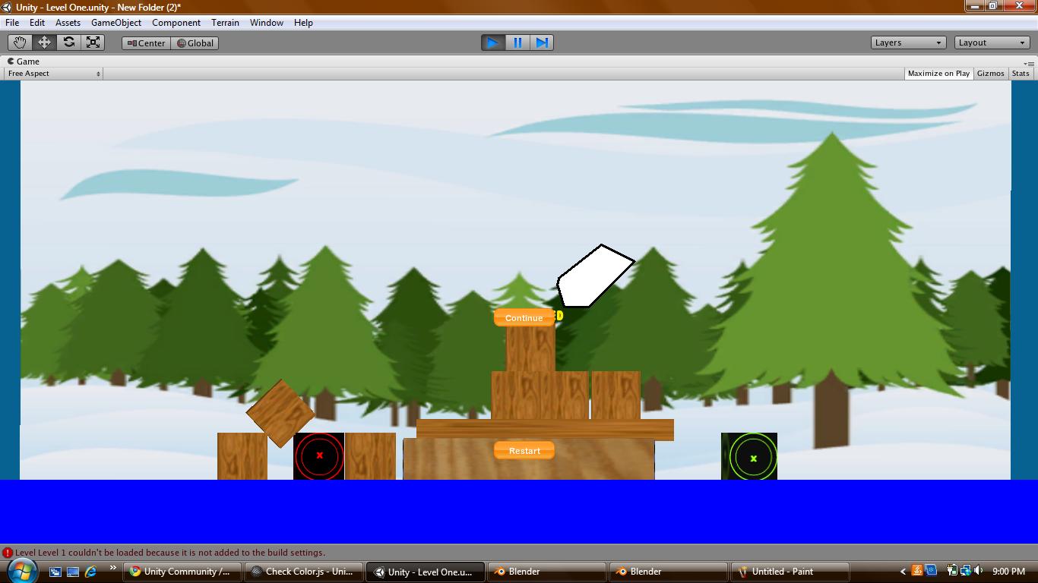The width and height of the screenshot is (1038, 583).
Task: Enable Maximize on Play
Action: pyautogui.click(x=938, y=73)
